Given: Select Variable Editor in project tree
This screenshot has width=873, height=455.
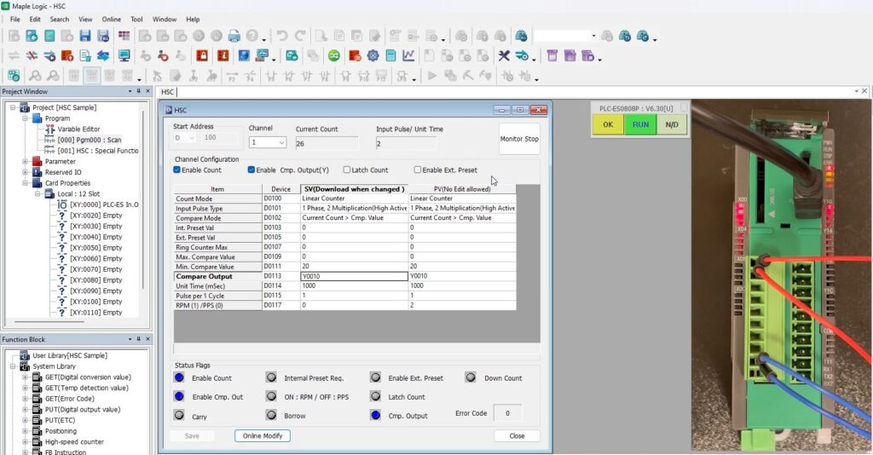Looking at the screenshot, I should coord(78,129).
